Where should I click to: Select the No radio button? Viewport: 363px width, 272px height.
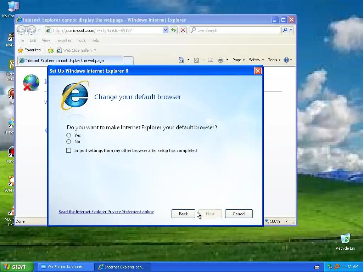click(x=68, y=142)
